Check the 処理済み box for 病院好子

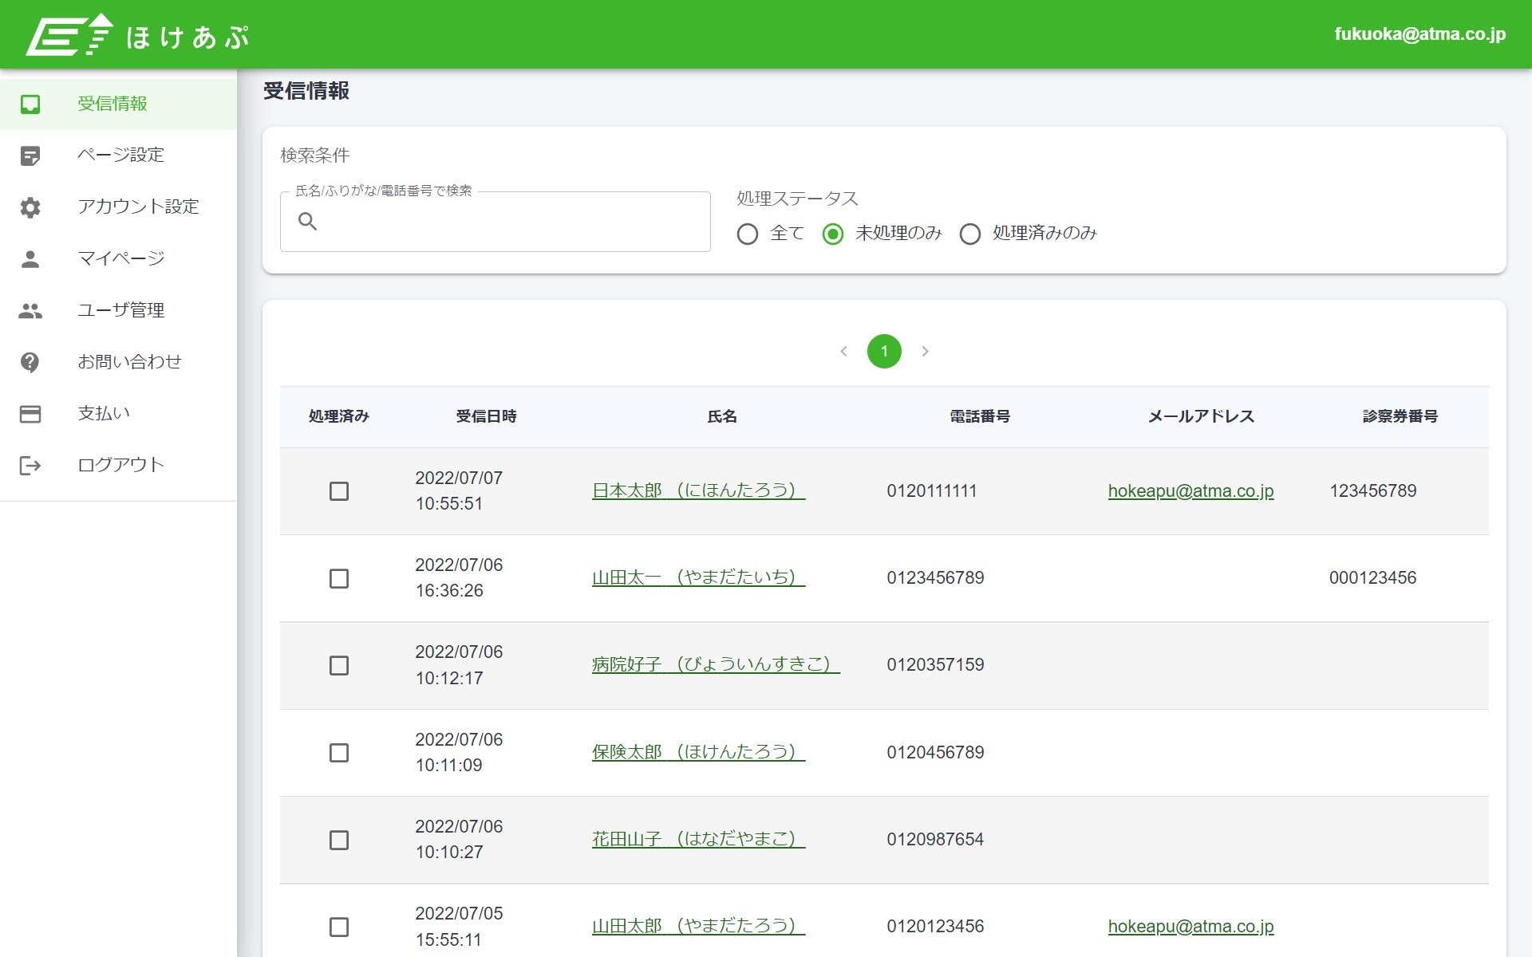pos(339,665)
